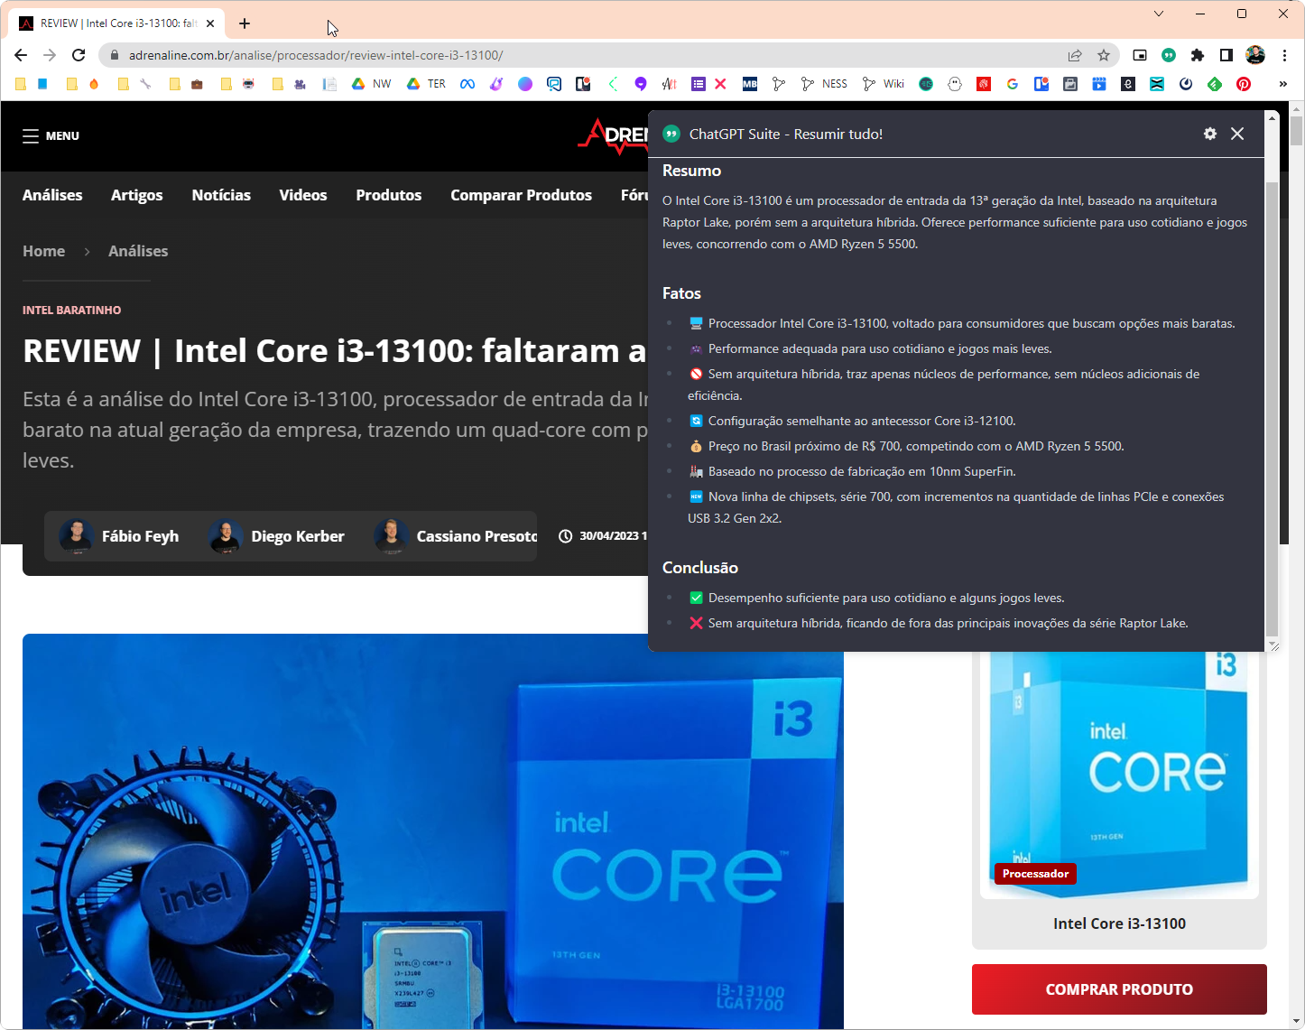Open Comparar Produtos nav item

pos(521,195)
